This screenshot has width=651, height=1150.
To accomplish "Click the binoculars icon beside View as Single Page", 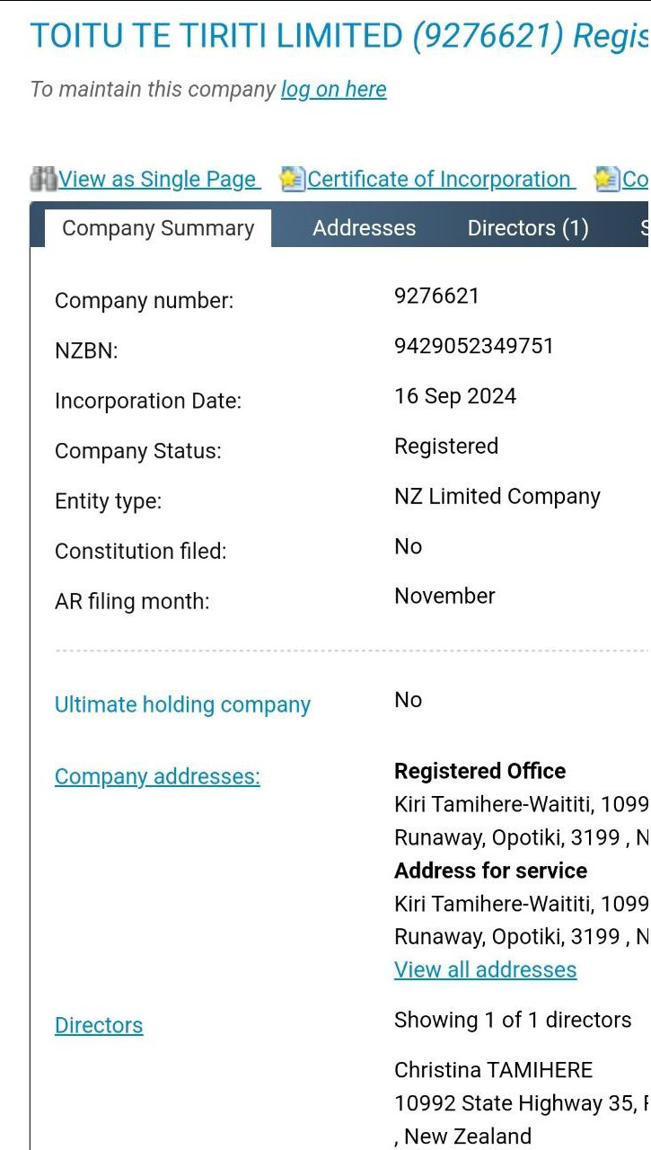I will click(x=43, y=179).
